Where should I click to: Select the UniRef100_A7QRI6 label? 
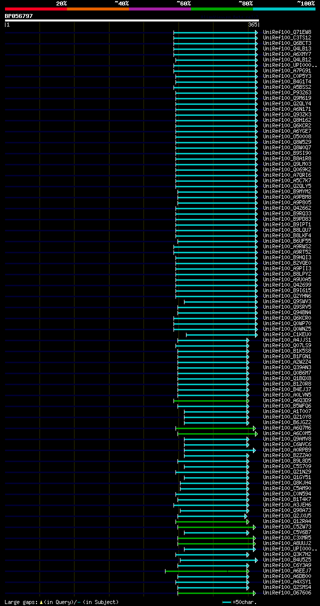287,175
